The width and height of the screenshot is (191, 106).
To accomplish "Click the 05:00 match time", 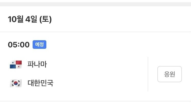I will [x=19, y=45].
